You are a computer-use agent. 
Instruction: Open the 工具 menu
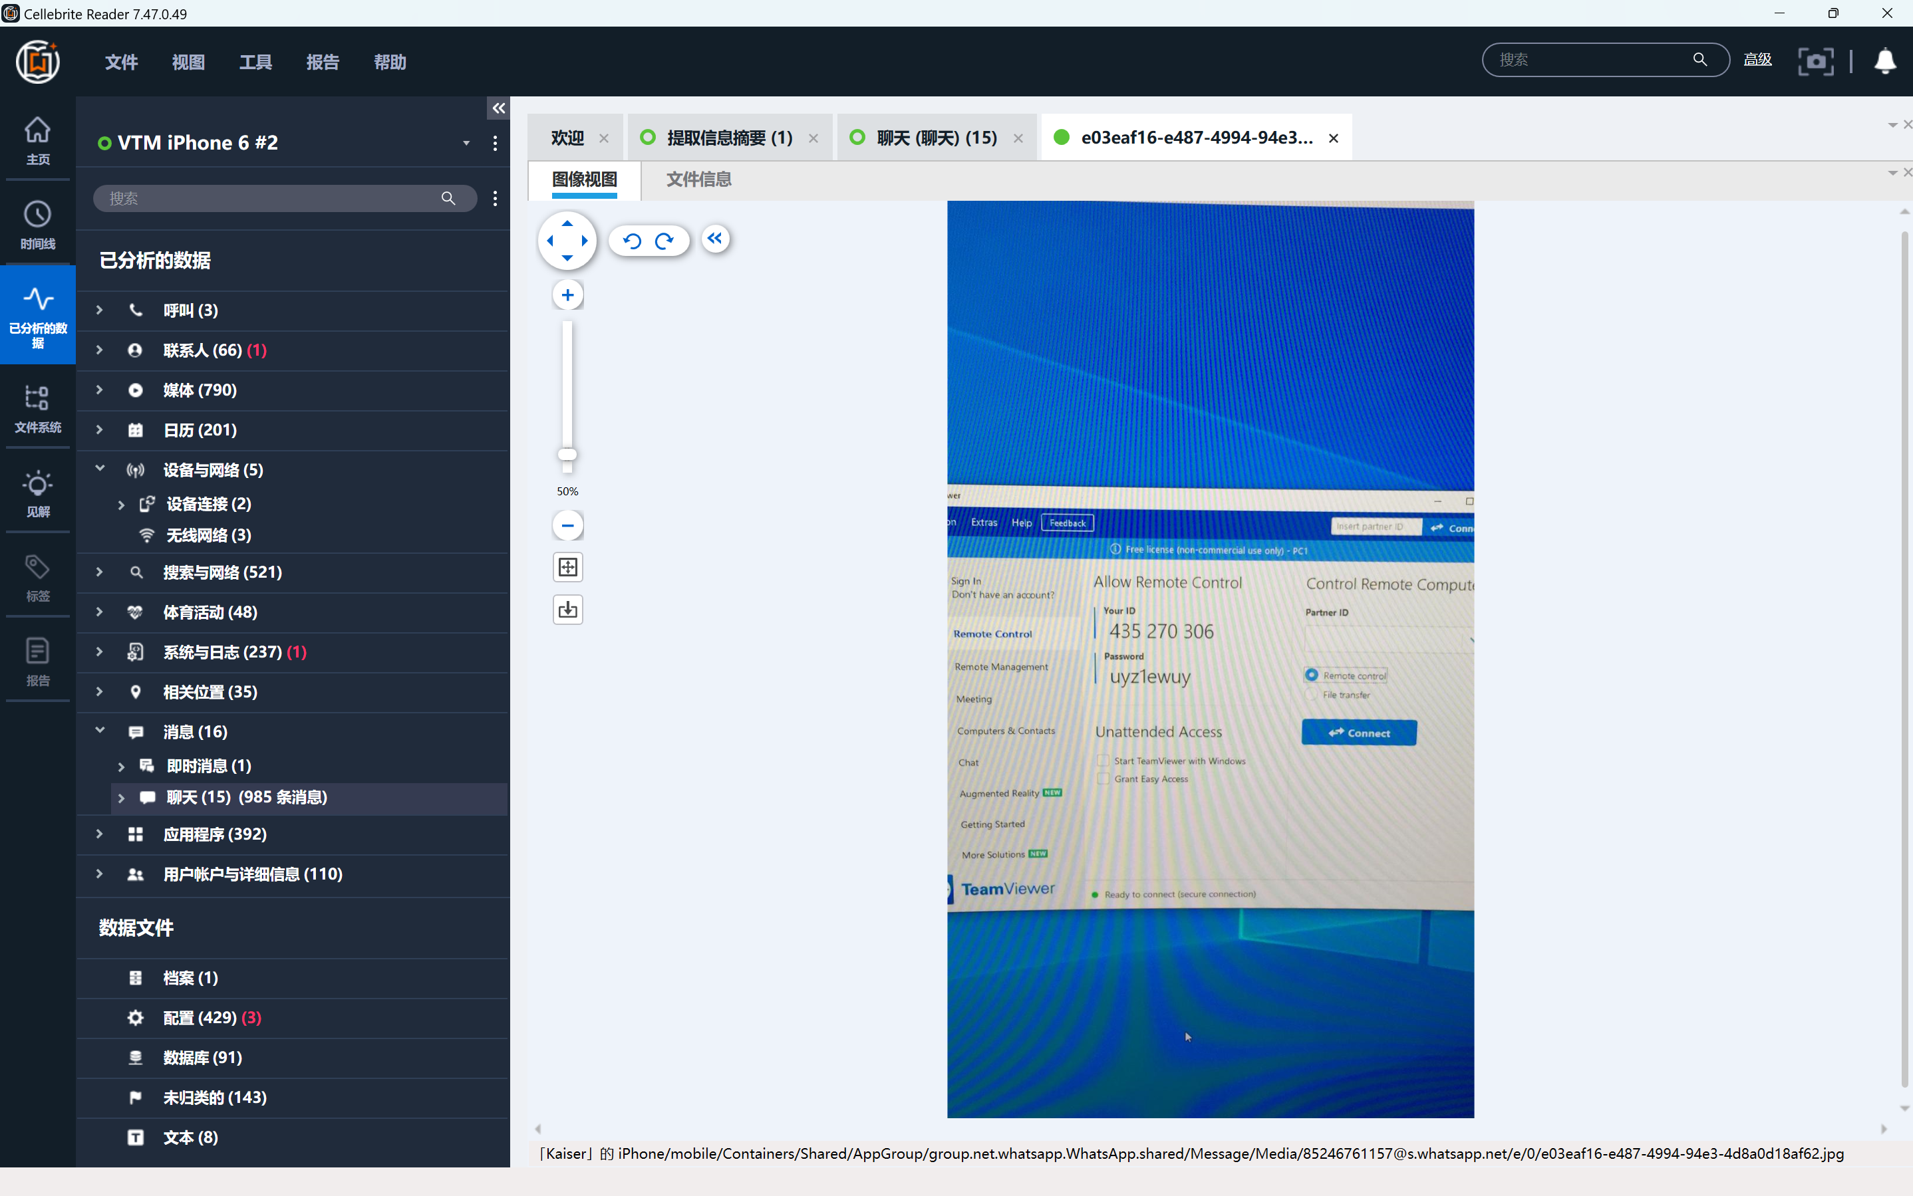click(x=255, y=62)
